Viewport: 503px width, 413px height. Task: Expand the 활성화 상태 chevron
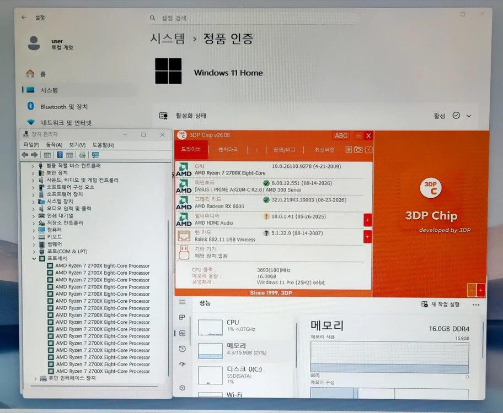click(x=469, y=116)
